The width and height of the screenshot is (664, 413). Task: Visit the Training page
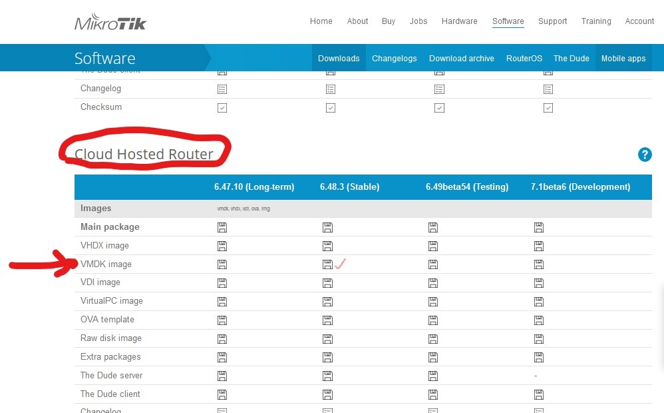coord(595,21)
